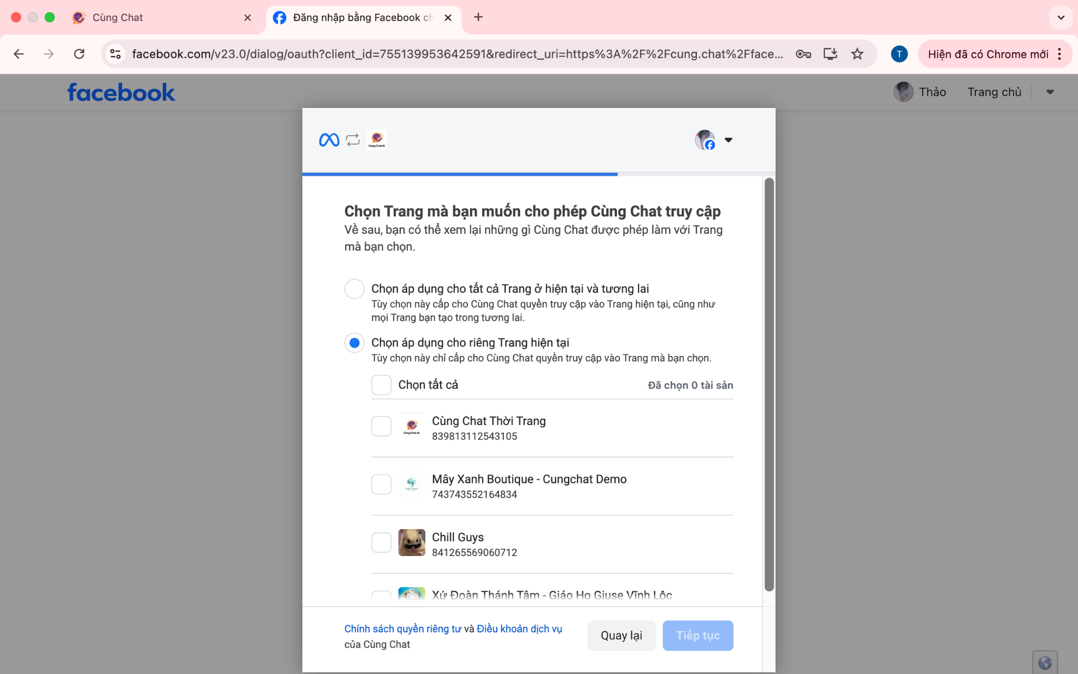This screenshot has height=674, width=1078.
Task: Open Trang chủ menu item
Action: (994, 92)
